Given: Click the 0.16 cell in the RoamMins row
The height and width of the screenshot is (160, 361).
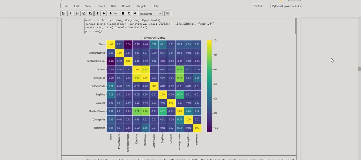Looking at the screenshot, I should [145, 128].
